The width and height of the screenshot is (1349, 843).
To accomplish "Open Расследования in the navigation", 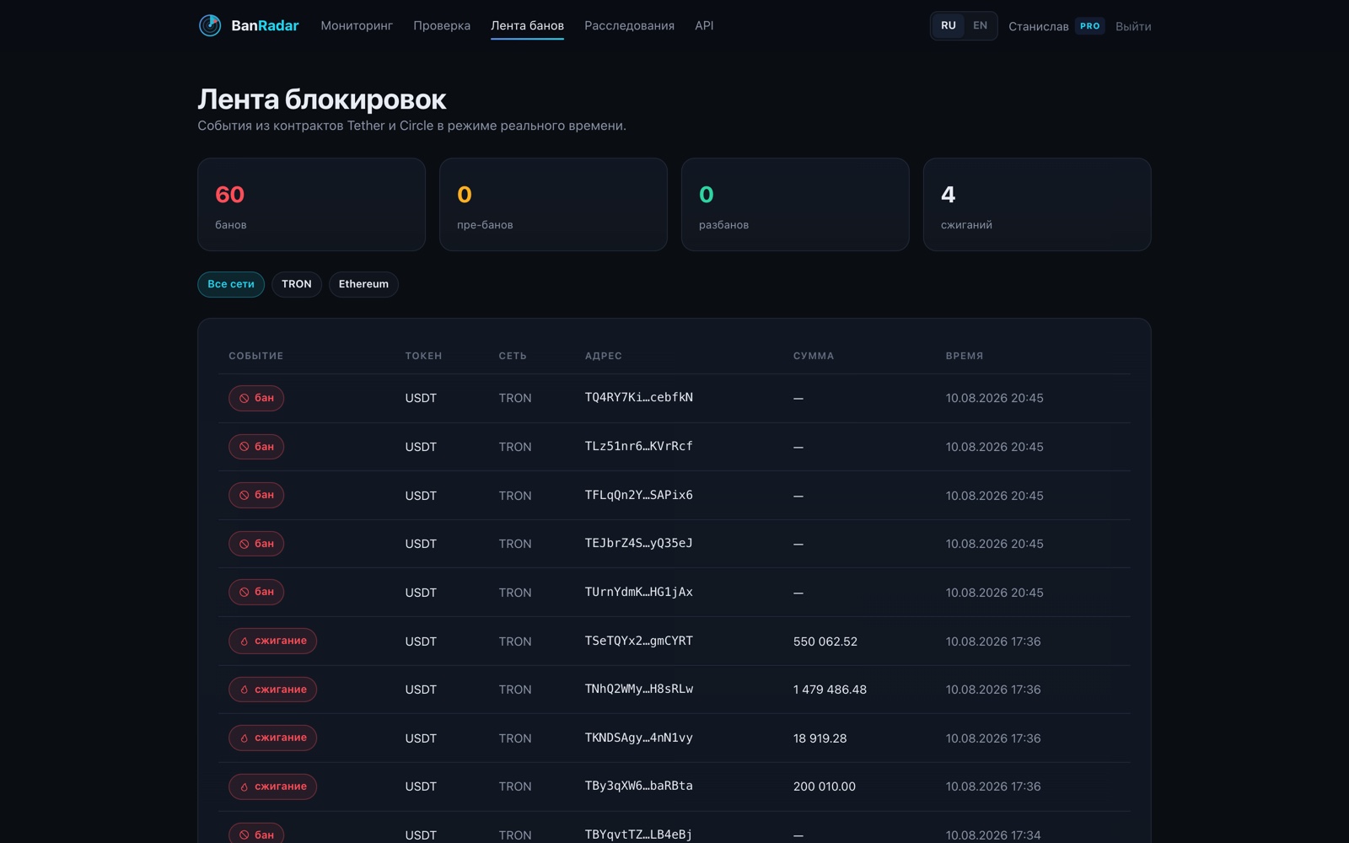I will 629,26.
